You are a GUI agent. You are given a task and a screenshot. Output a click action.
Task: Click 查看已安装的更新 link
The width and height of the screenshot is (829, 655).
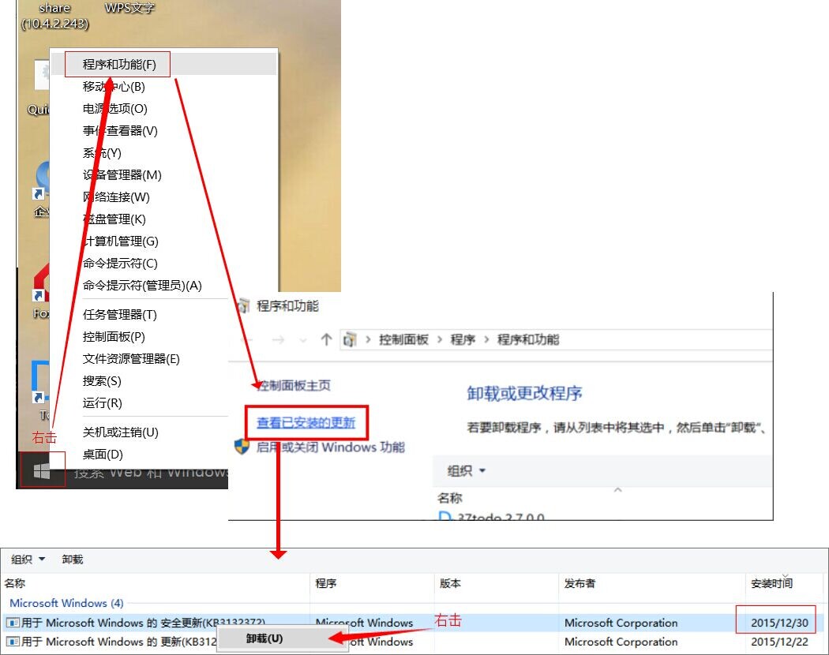[x=306, y=422]
